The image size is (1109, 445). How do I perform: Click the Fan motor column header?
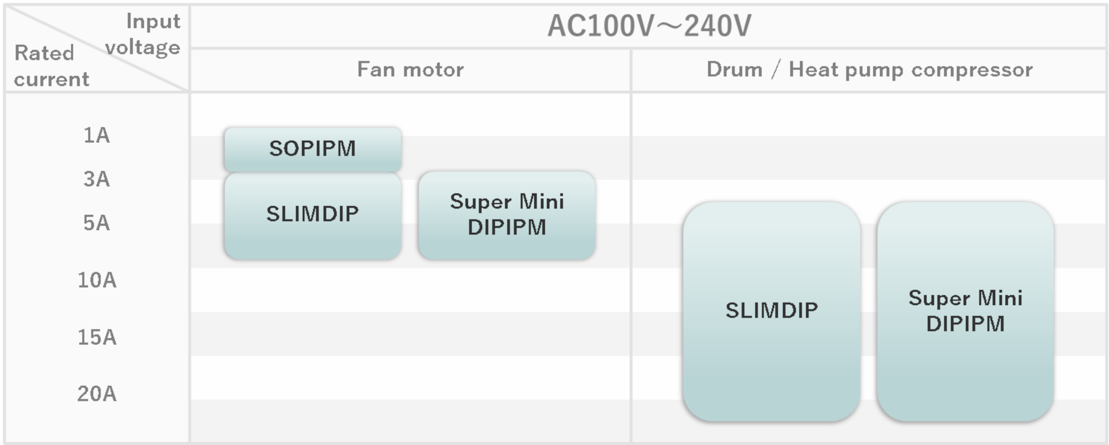410,69
